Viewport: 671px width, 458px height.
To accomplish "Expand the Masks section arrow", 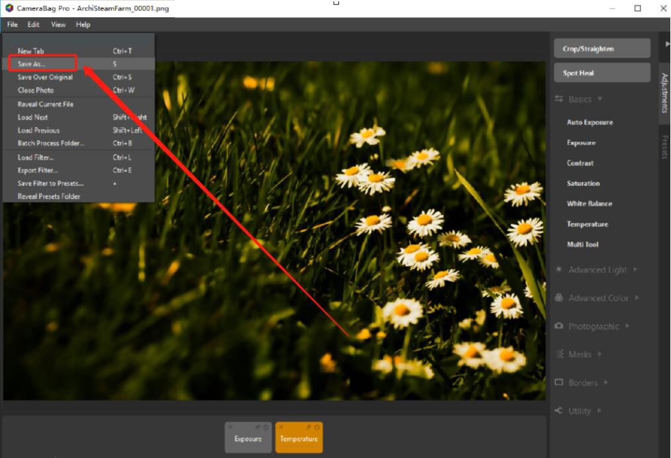I will (600, 354).
